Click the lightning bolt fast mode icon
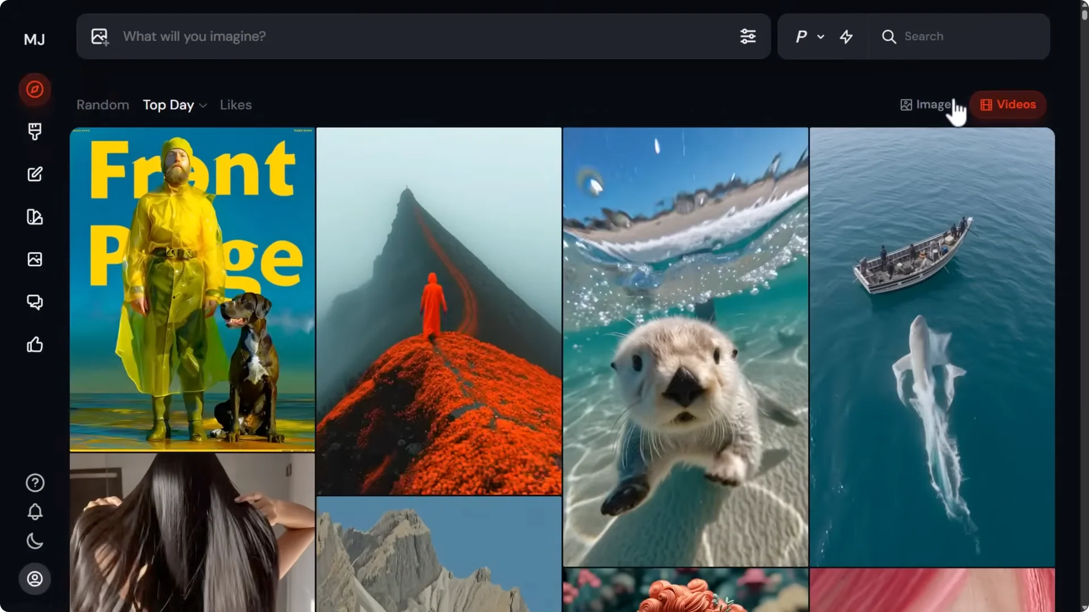Screen dimensions: 1089x612 pos(846,36)
